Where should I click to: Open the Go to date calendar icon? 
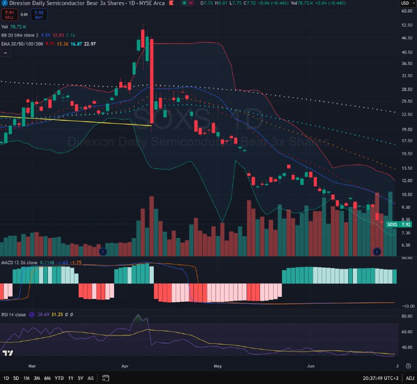coord(106,378)
